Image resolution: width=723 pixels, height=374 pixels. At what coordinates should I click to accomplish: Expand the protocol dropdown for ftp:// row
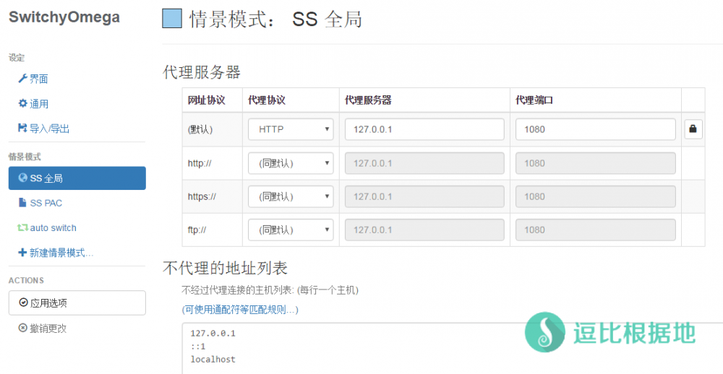[290, 230]
